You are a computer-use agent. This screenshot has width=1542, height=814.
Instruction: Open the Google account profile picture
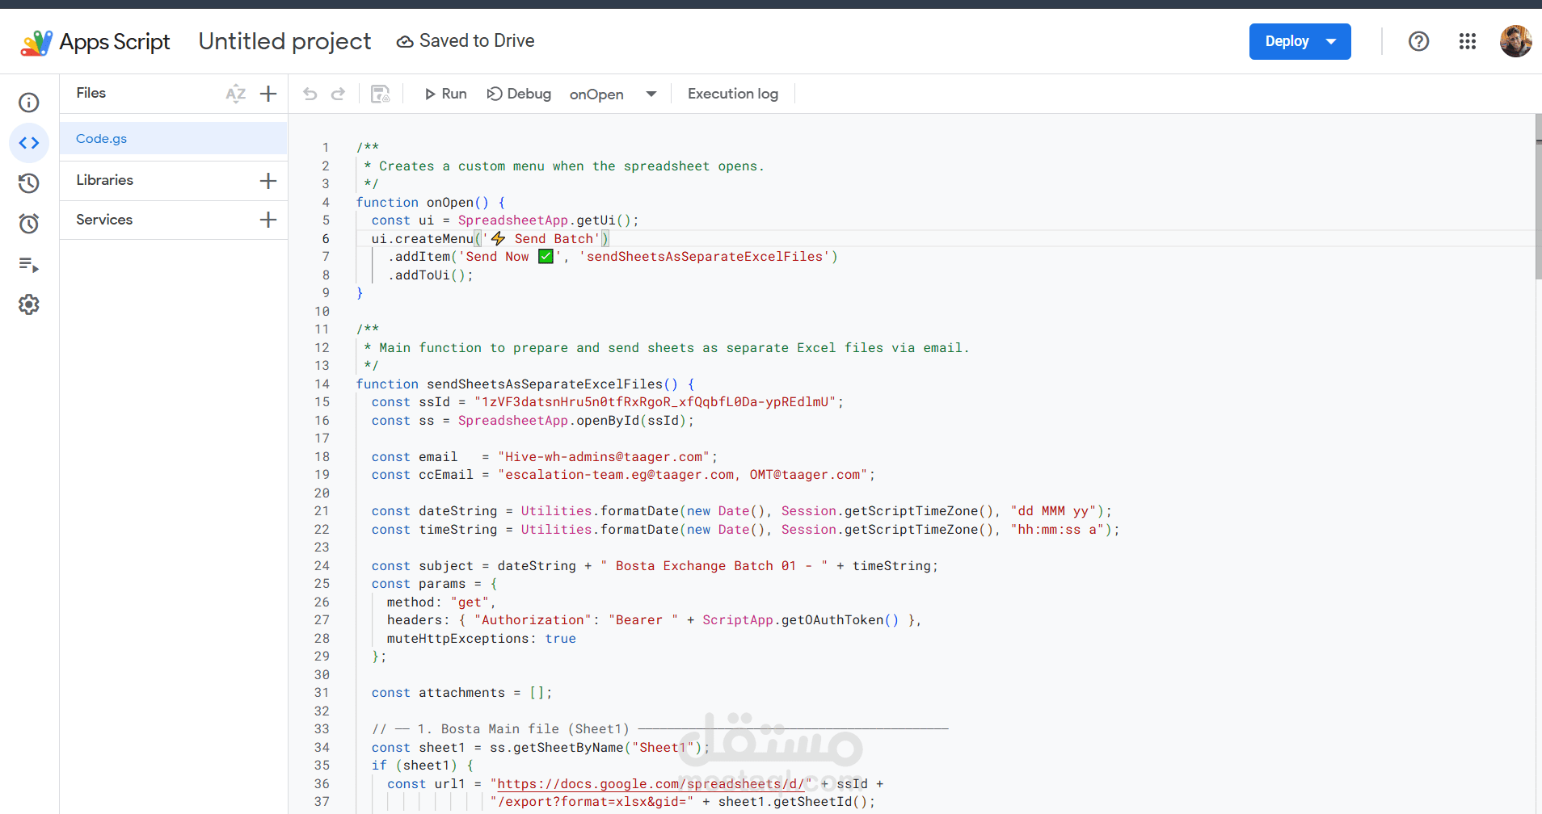(x=1516, y=41)
